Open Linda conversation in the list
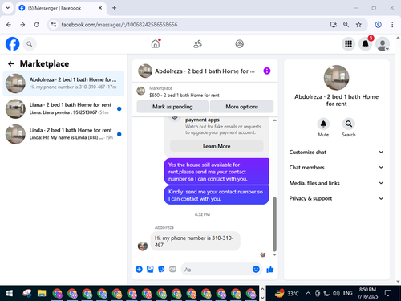The width and height of the screenshot is (401, 301). coord(63,134)
